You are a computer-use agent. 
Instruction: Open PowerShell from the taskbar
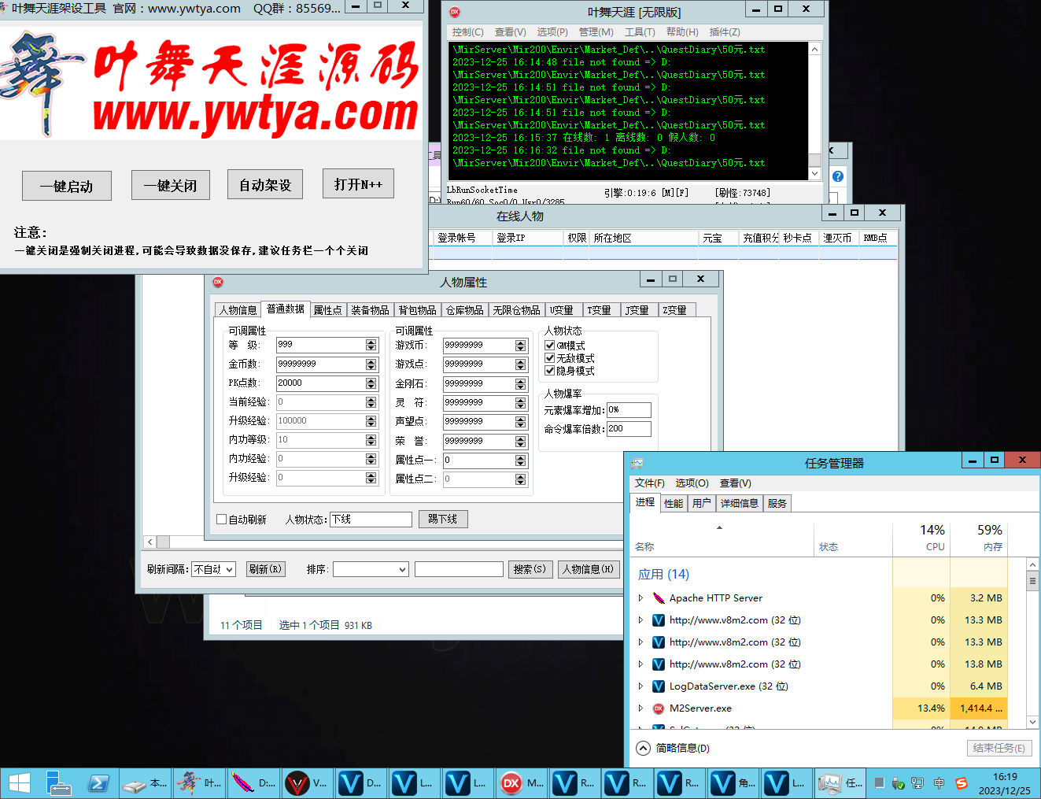[98, 783]
